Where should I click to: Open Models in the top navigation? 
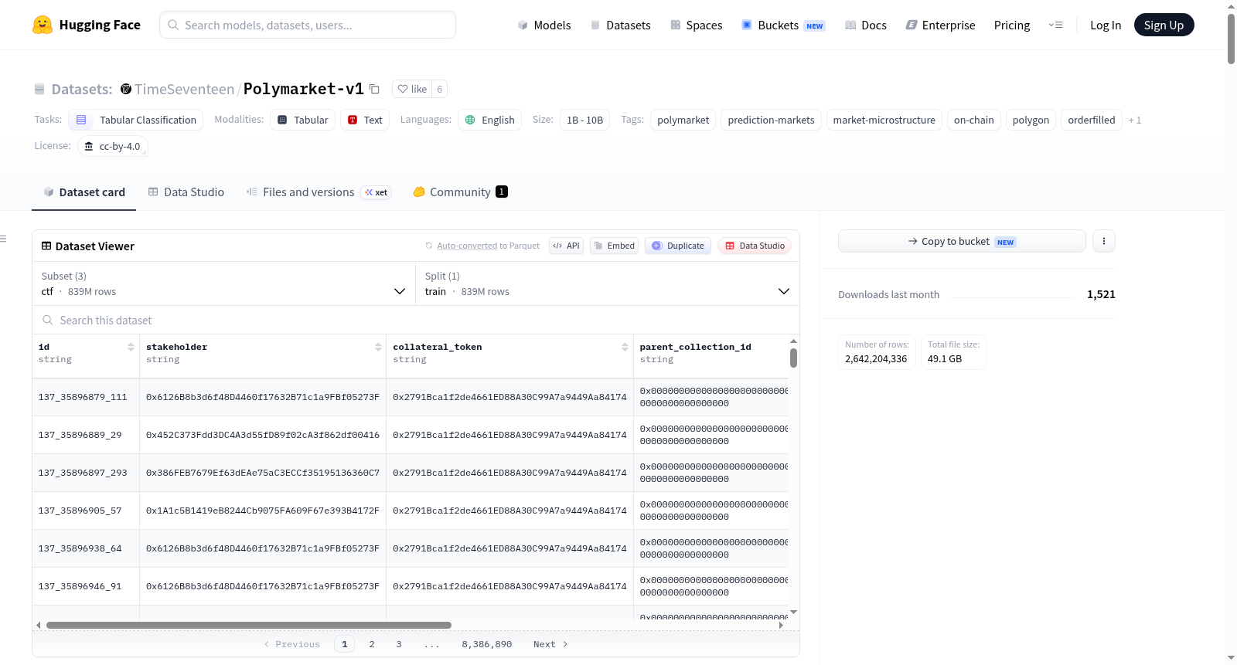pyautogui.click(x=544, y=25)
